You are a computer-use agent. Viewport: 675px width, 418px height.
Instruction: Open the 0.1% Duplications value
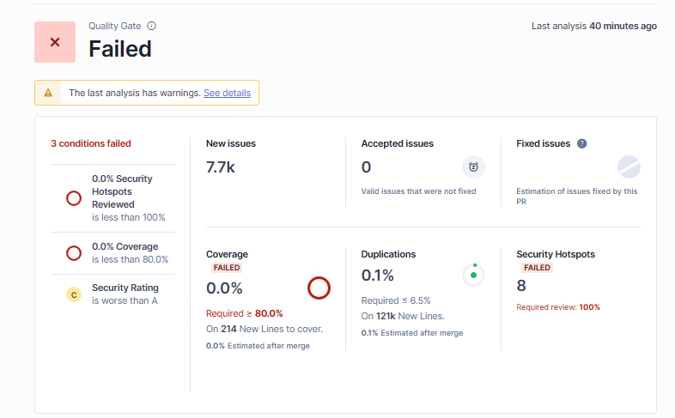(x=378, y=276)
